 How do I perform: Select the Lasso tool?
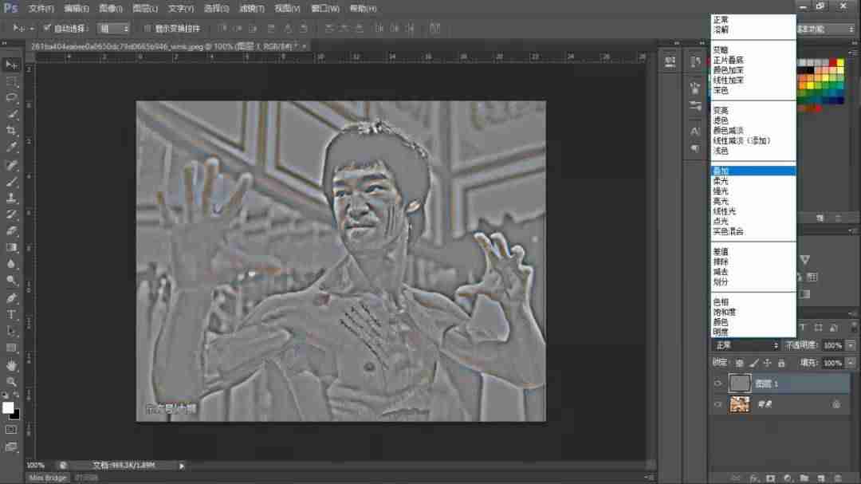pyautogui.click(x=11, y=98)
